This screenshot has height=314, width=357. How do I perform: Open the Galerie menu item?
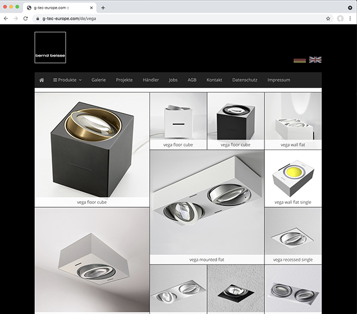point(99,80)
